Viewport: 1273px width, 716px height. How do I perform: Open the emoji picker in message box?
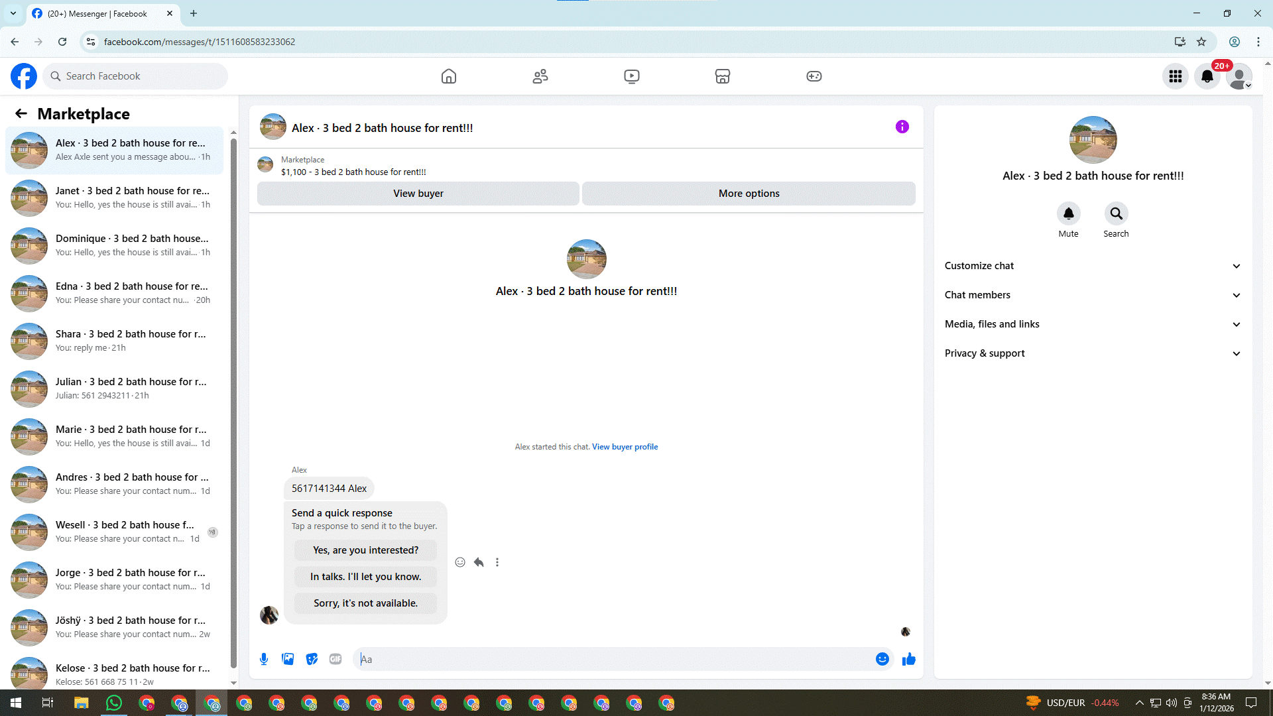(882, 659)
